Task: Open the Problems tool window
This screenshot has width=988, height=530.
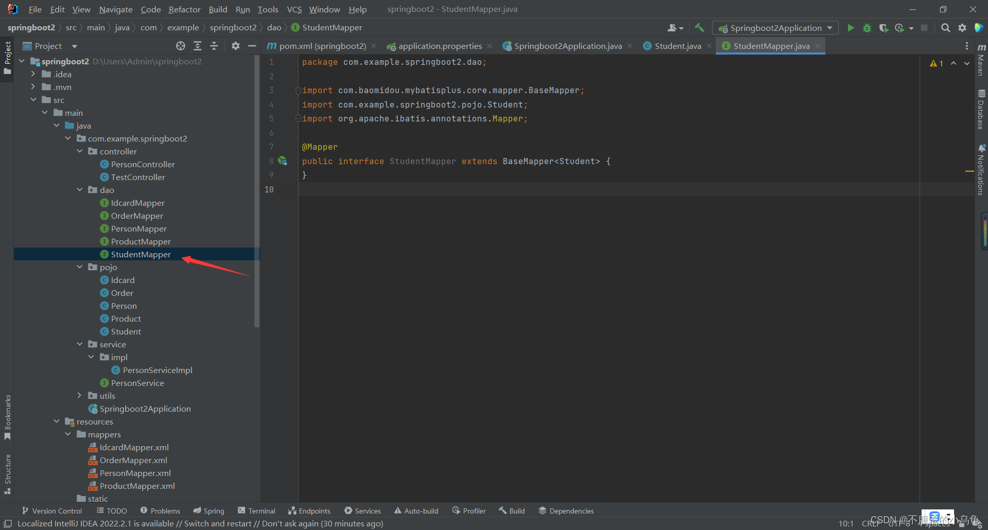Action: (160, 511)
